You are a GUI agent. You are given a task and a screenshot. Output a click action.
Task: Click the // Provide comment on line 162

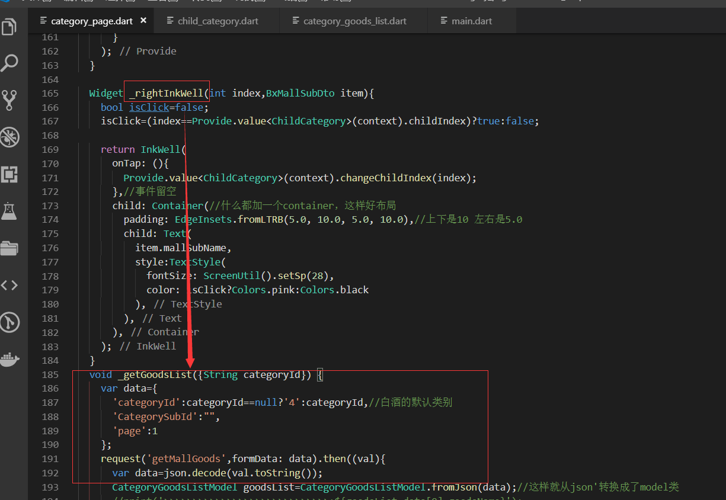(x=148, y=51)
